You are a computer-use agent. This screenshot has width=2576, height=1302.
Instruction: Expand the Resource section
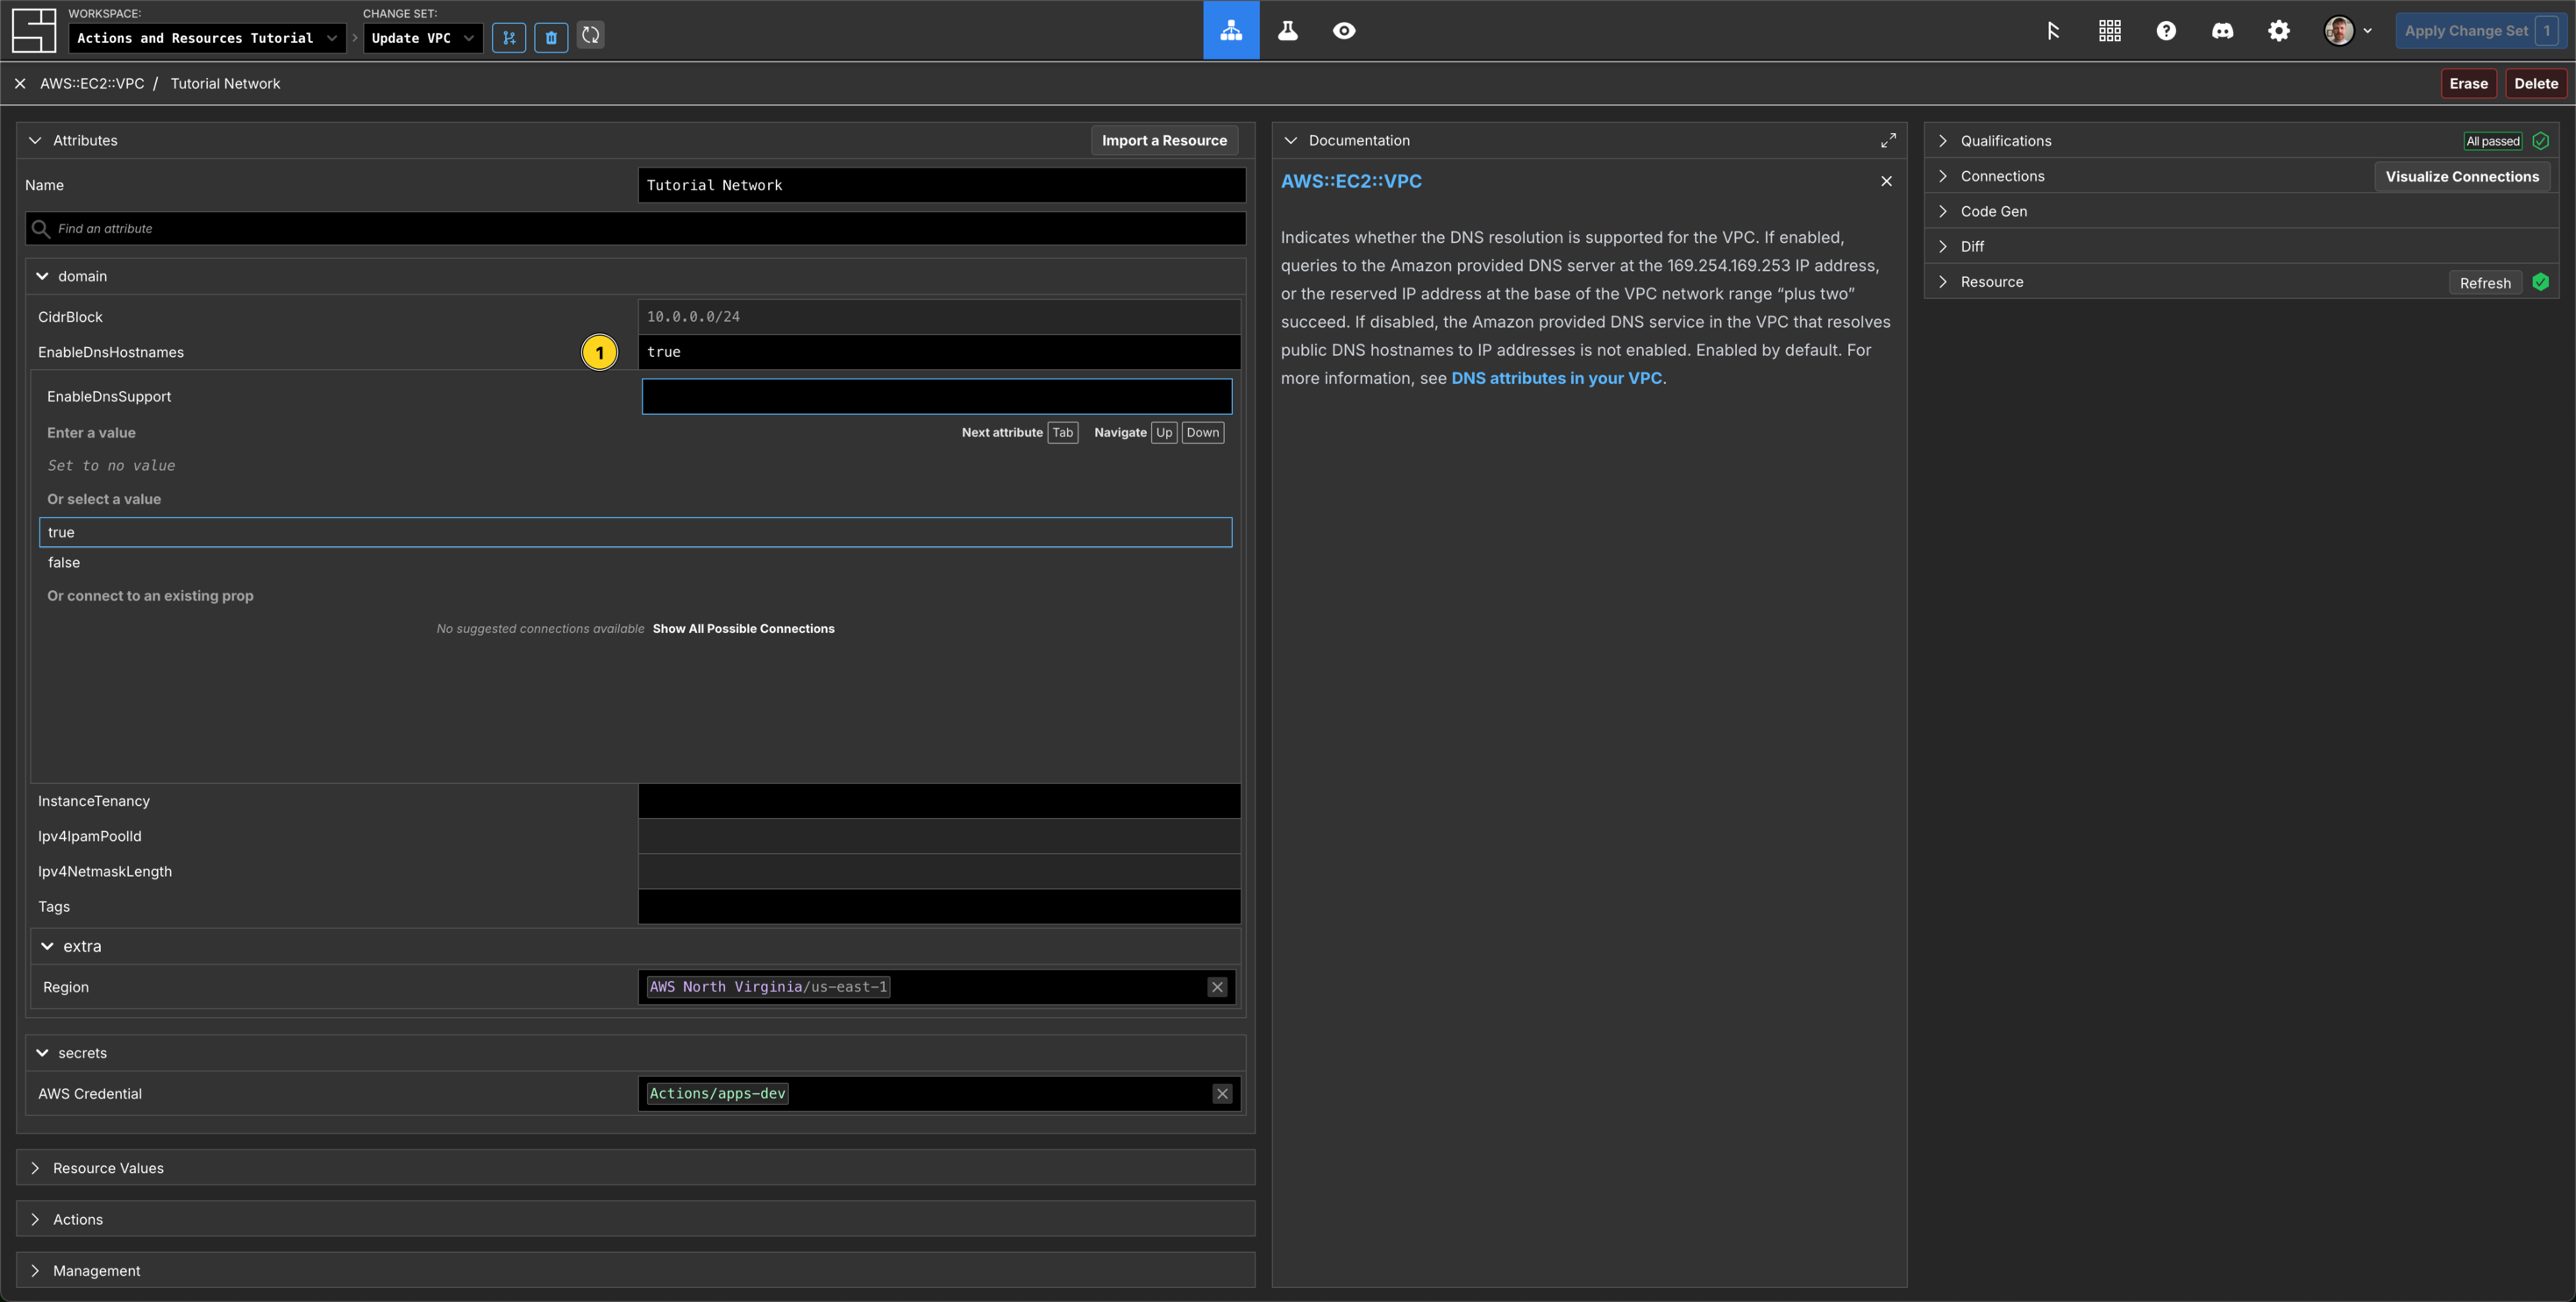click(1943, 281)
